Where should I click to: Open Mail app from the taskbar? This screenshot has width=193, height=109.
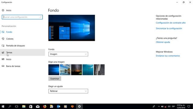point(38,106)
